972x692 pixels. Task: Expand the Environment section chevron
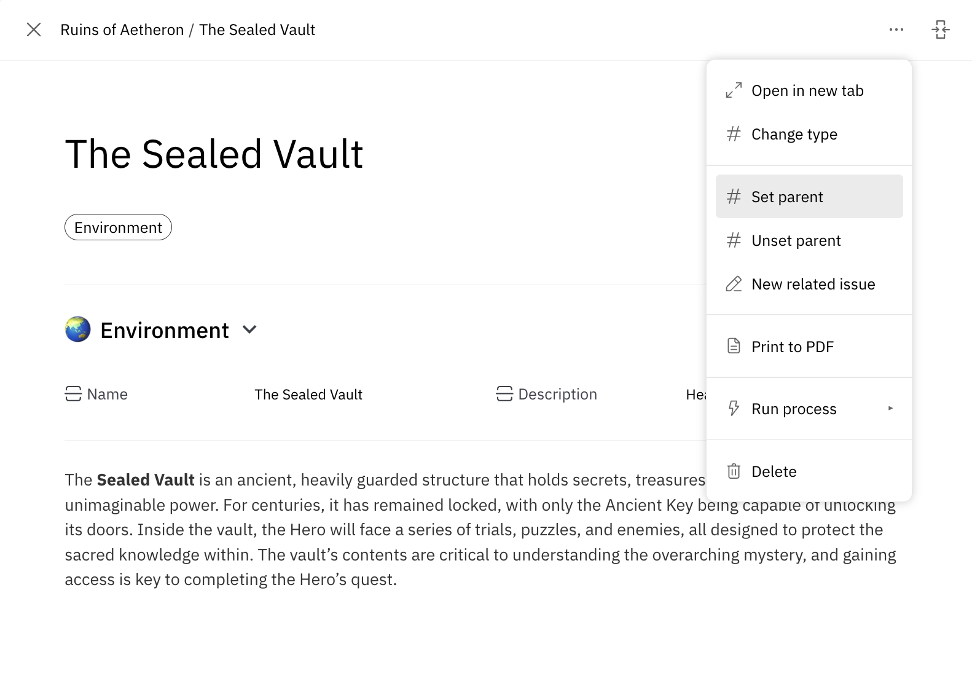[249, 330]
